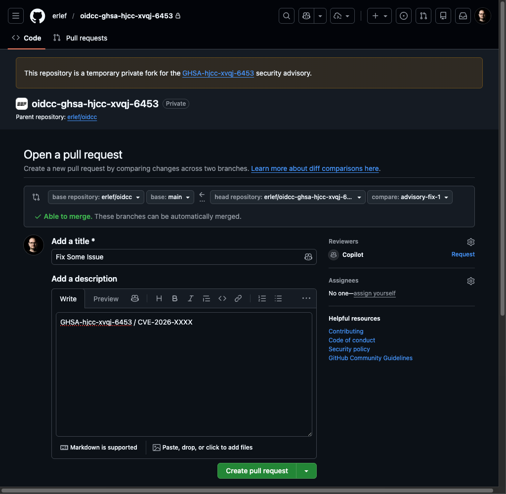Expand the base: main branch dropdown

click(170, 197)
